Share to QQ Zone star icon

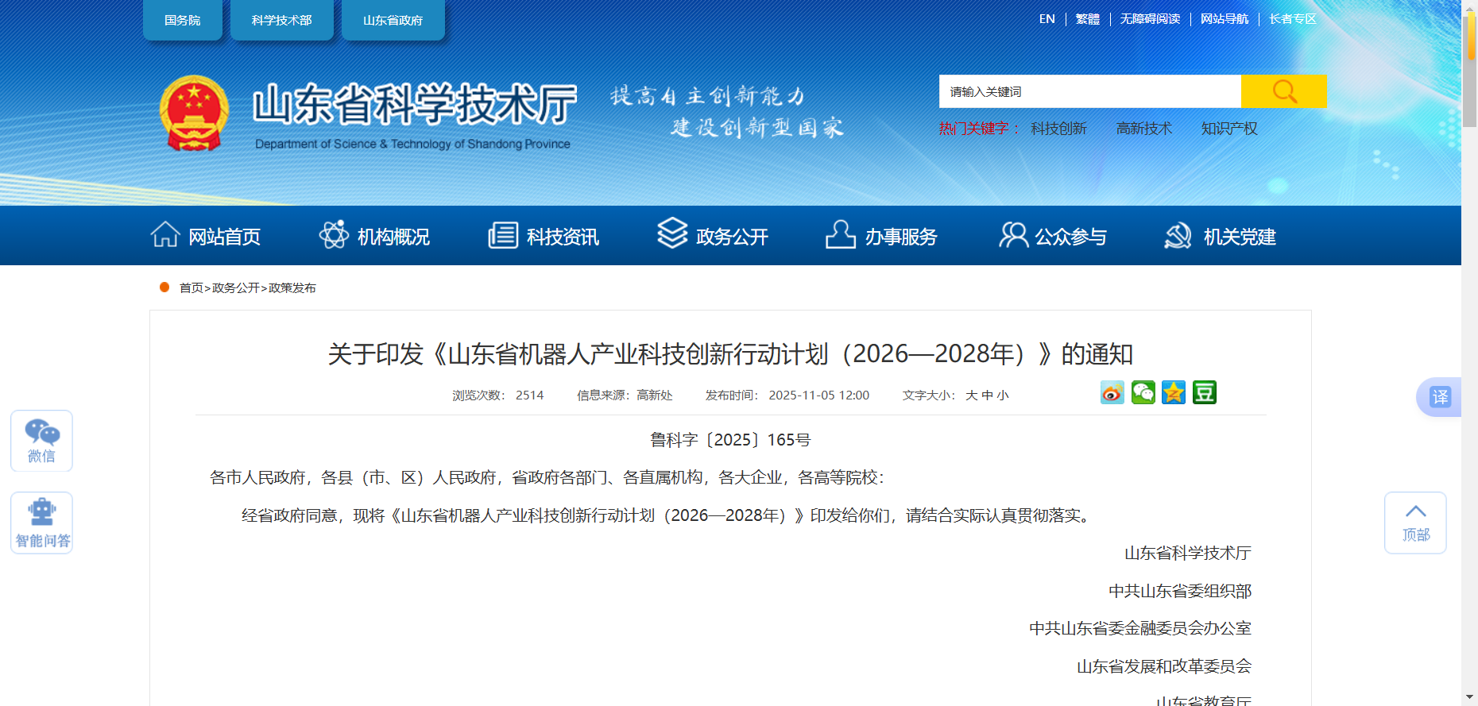click(x=1173, y=392)
